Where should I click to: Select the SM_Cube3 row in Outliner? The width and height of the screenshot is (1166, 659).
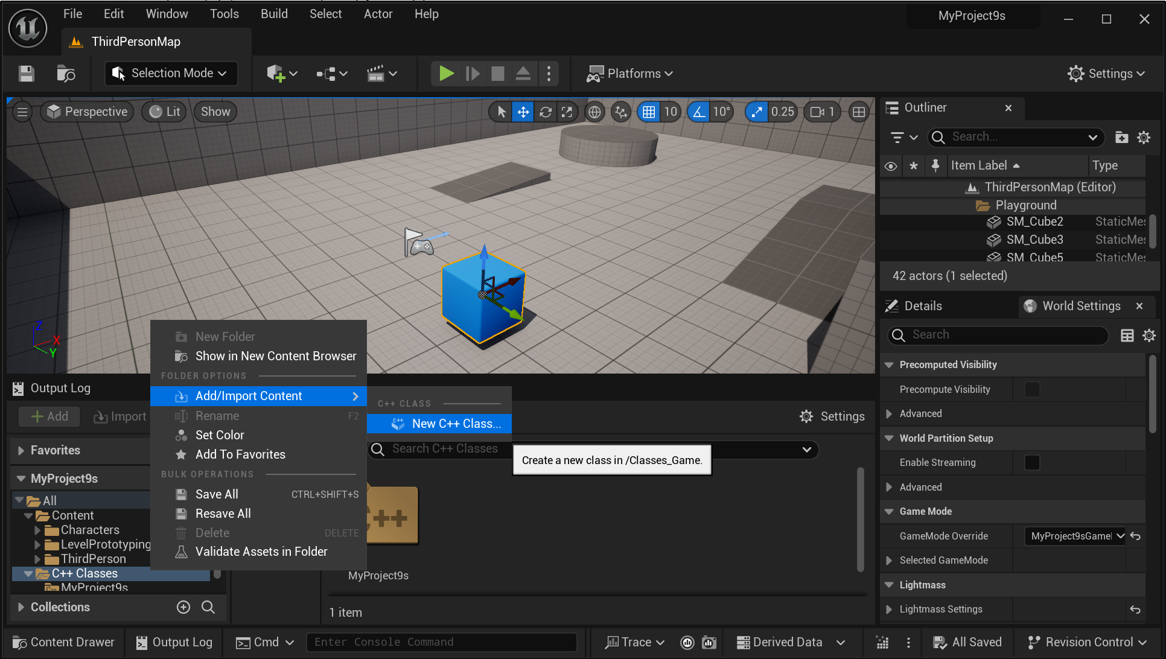1014,240
